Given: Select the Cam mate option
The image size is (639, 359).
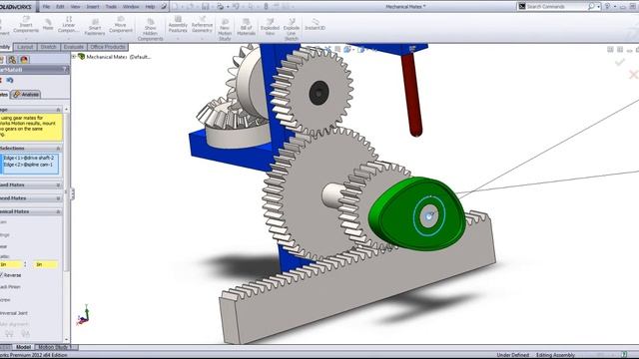Looking at the screenshot, I should coord(3,222).
